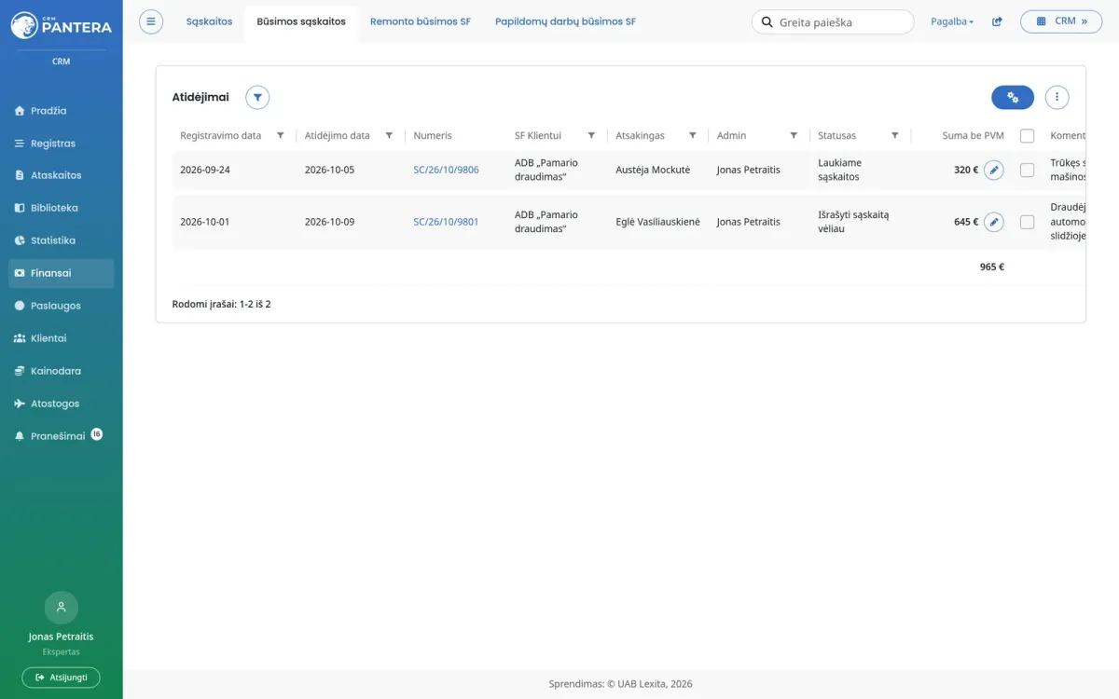
Task: Open invoice link SC/26/10/9801
Action: (446, 222)
